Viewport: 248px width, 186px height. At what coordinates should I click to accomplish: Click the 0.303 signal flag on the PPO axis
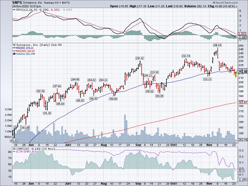pyautogui.click(x=242, y=33)
